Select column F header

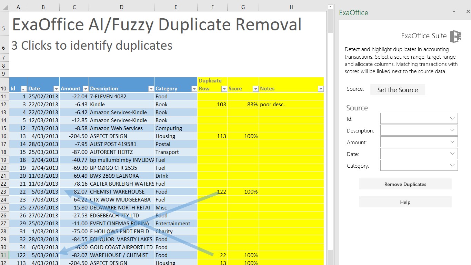(212, 7)
